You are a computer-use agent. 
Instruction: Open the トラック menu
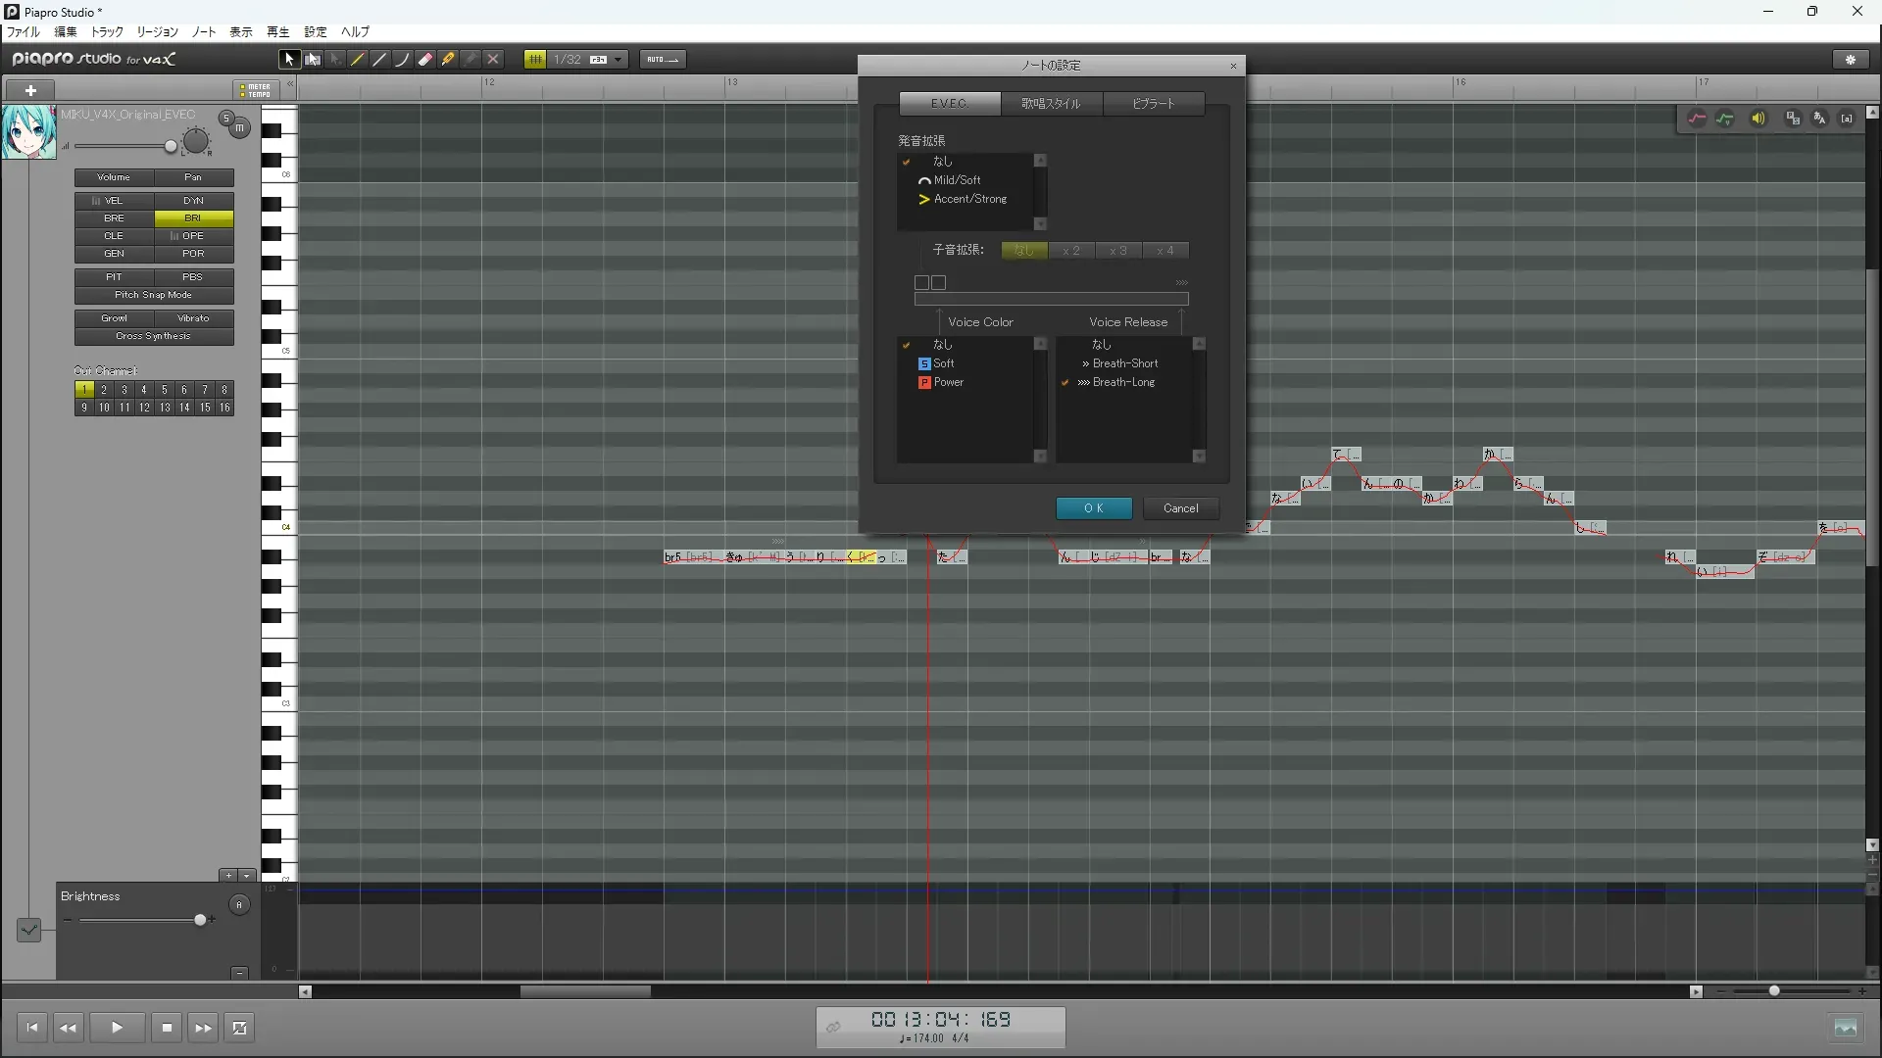click(107, 32)
